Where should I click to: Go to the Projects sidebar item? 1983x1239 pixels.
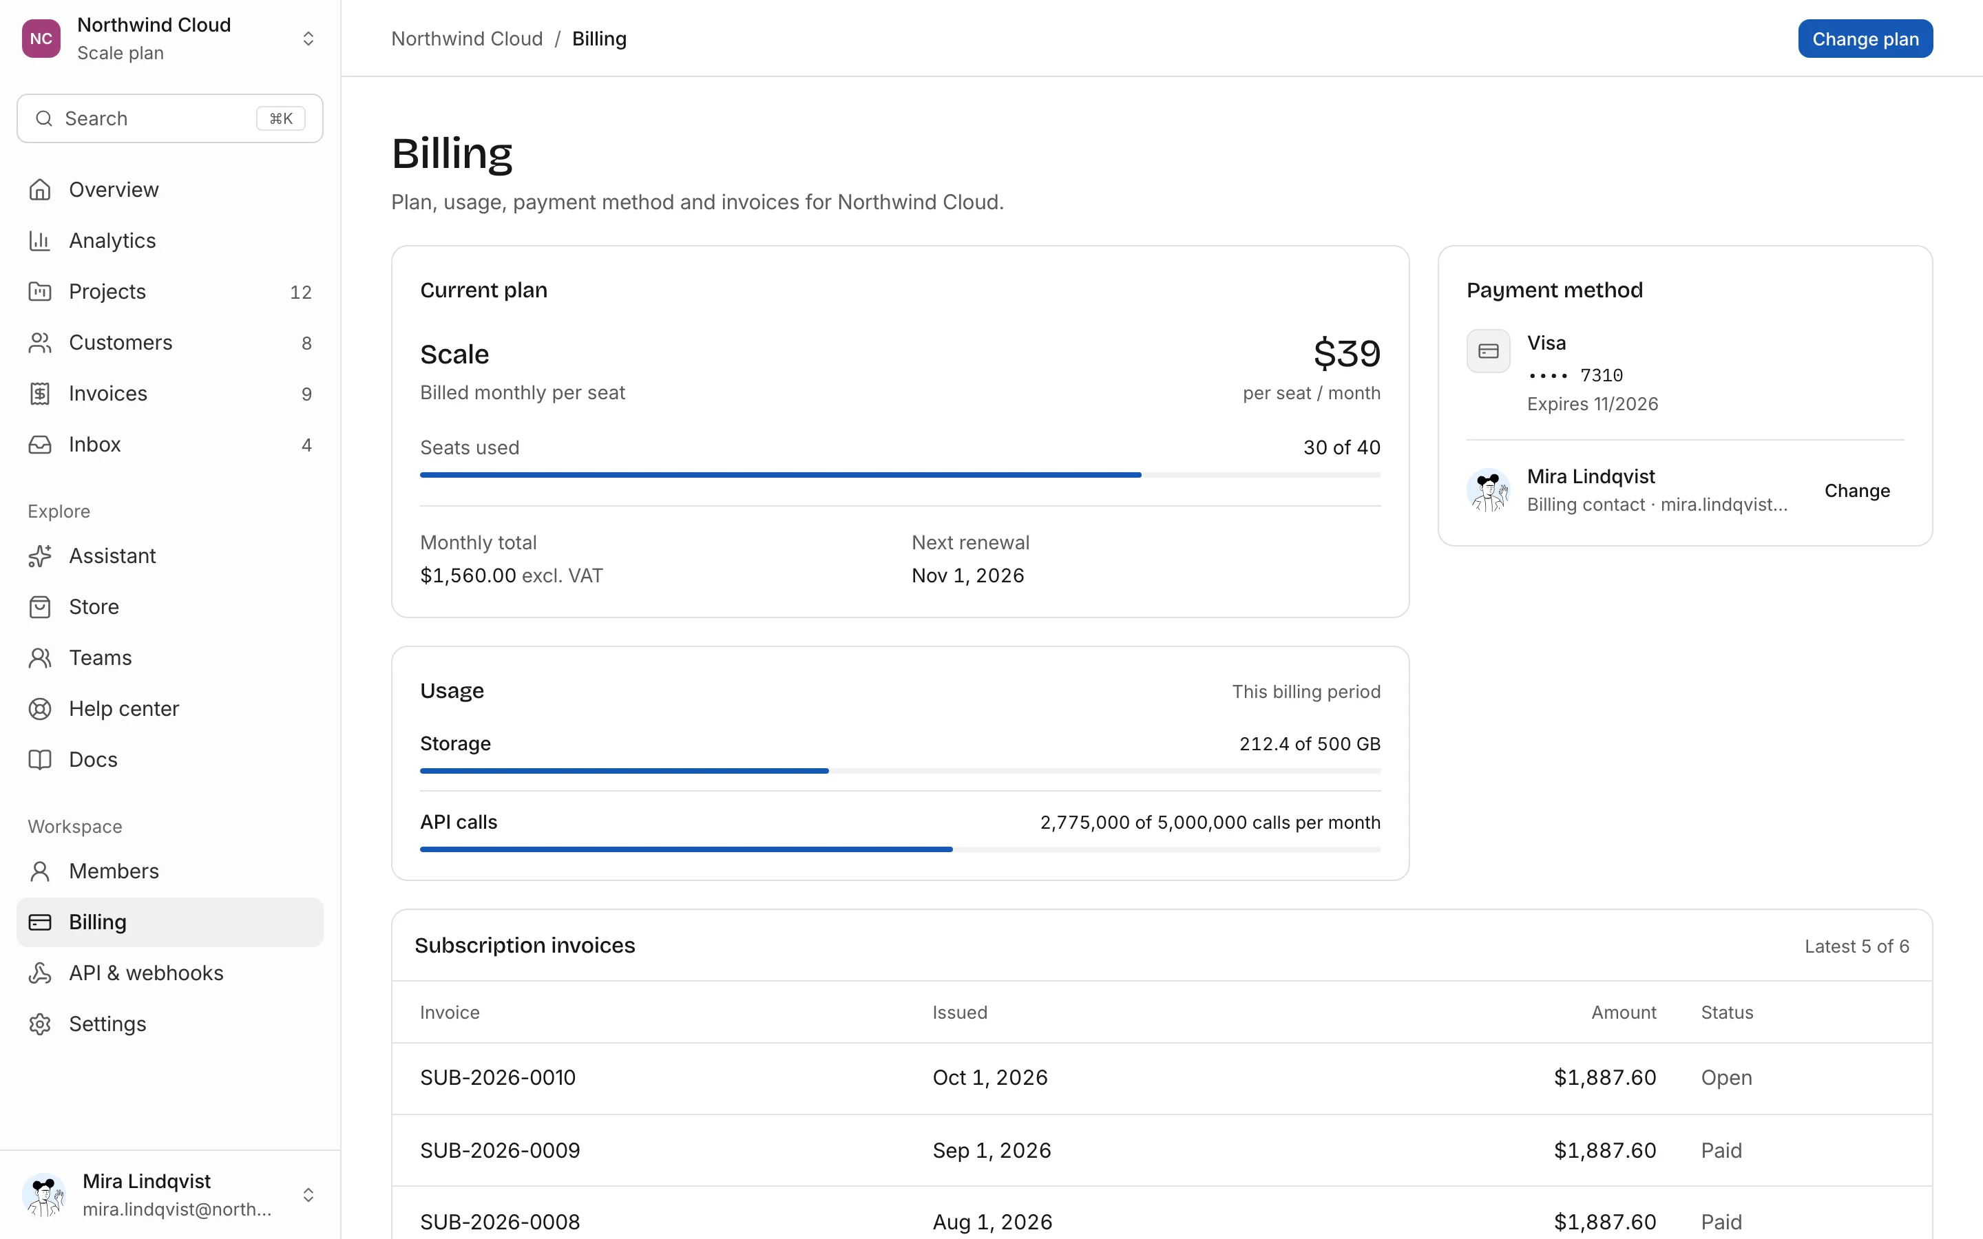pyautogui.click(x=169, y=291)
